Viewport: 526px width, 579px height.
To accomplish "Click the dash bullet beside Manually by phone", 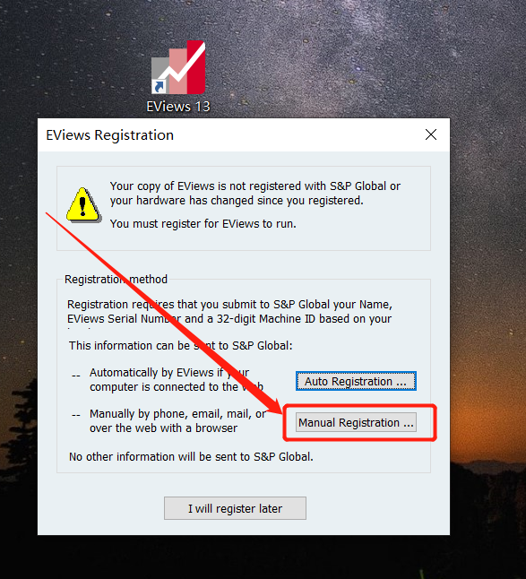I will pos(76,416).
